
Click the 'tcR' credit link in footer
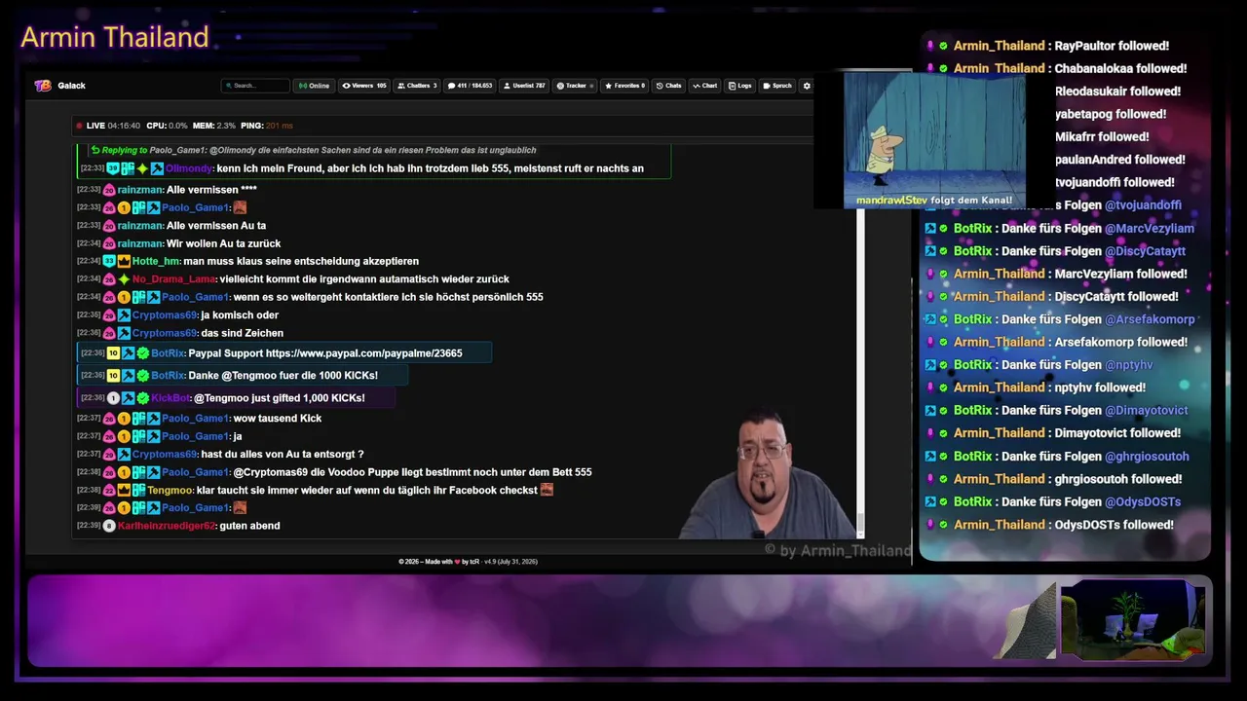[476, 562]
